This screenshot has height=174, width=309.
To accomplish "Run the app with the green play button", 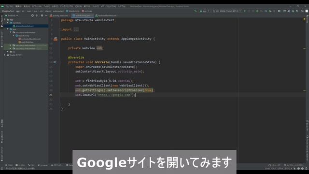I will click(x=245, y=11).
